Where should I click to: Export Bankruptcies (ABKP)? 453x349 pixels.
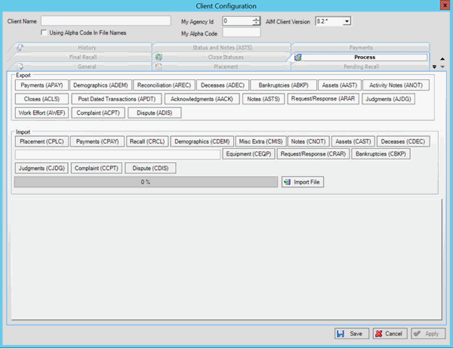(x=283, y=85)
